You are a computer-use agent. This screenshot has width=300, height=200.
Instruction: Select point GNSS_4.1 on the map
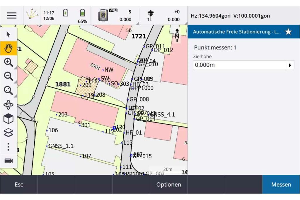149,115
